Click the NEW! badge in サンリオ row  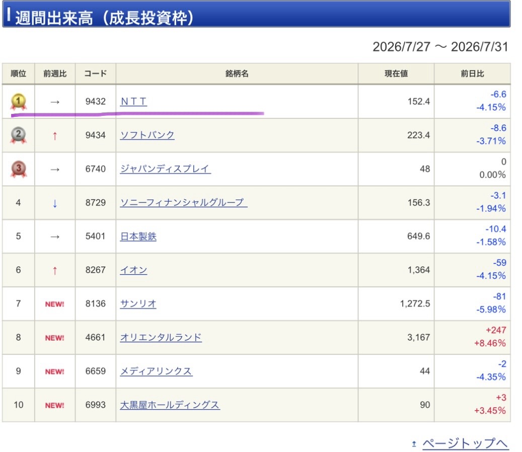click(x=54, y=304)
